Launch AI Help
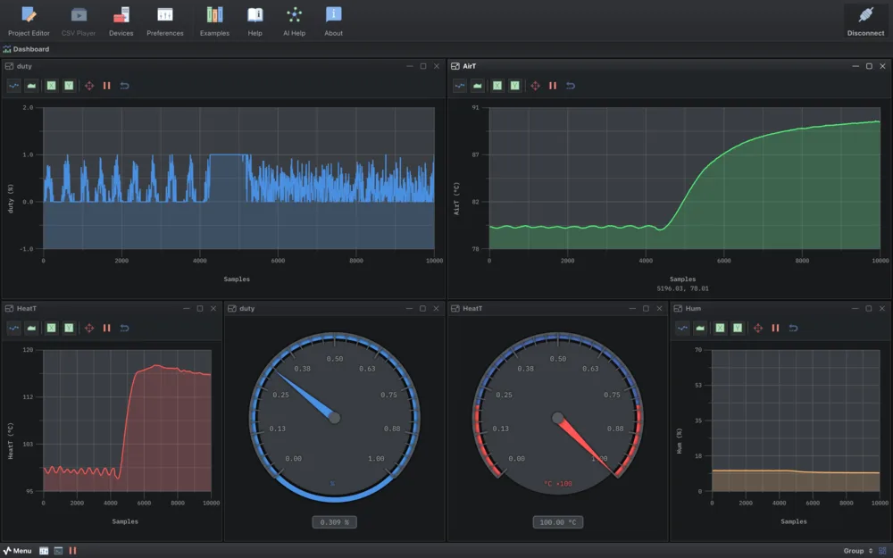 click(x=294, y=21)
